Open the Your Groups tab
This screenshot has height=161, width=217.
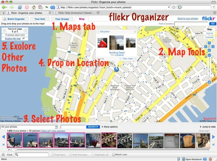[62, 19]
